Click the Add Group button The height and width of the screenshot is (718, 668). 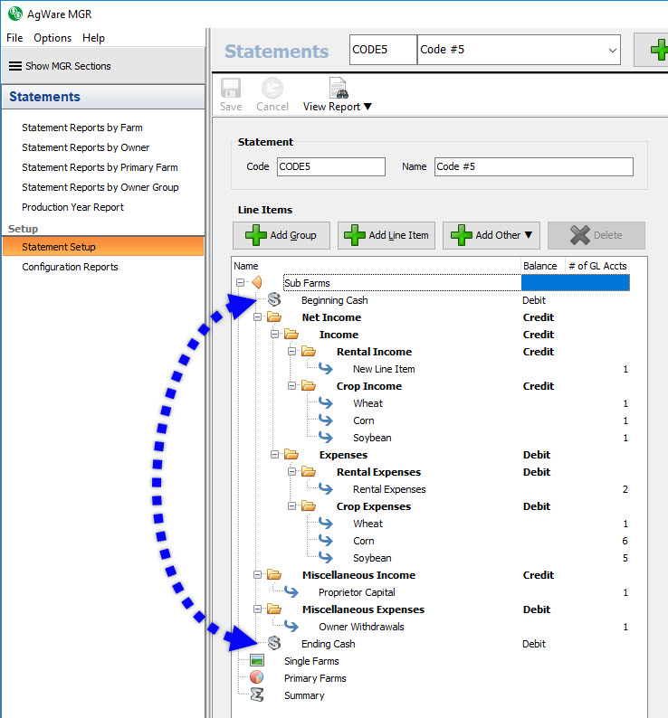(282, 235)
